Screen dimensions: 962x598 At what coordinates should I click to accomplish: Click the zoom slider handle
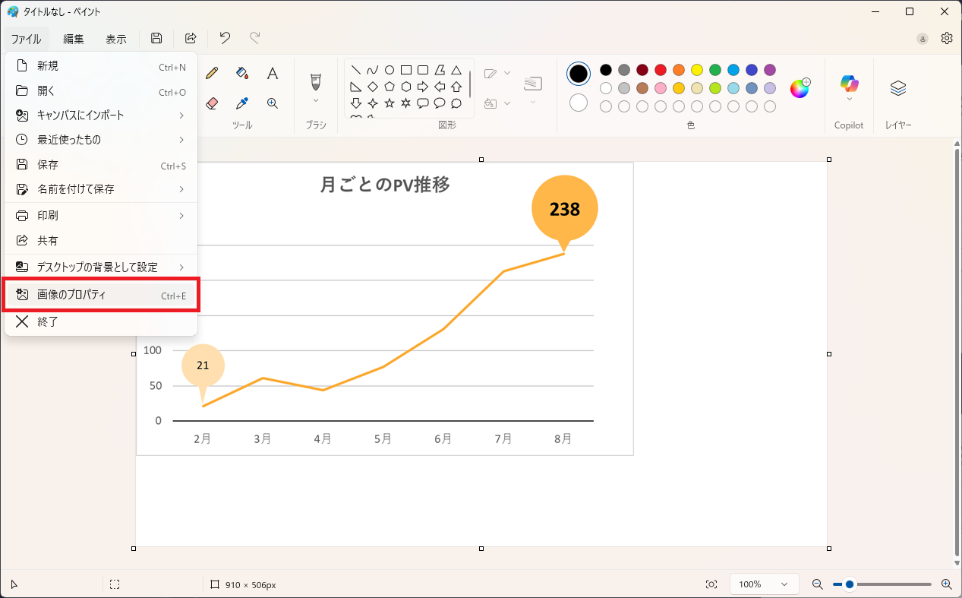(x=850, y=584)
